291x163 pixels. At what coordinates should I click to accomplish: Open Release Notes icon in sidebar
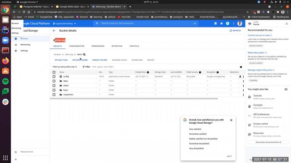click(16, 152)
